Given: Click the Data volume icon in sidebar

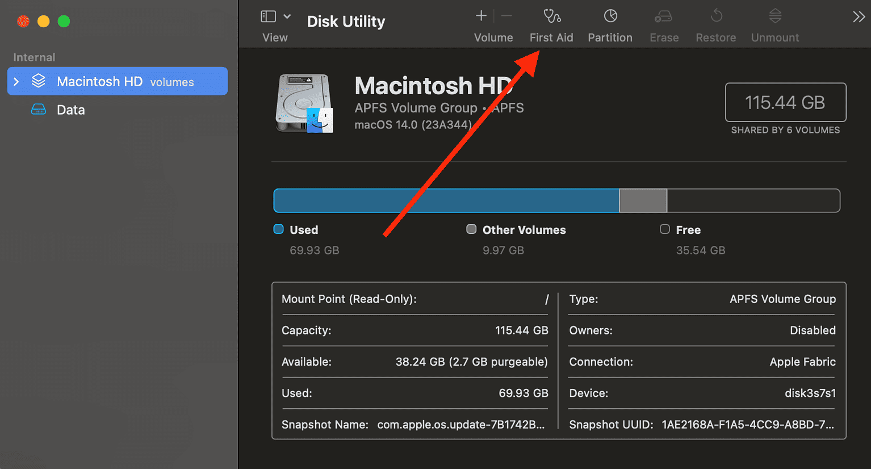Looking at the screenshot, I should [x=37, y=109].
